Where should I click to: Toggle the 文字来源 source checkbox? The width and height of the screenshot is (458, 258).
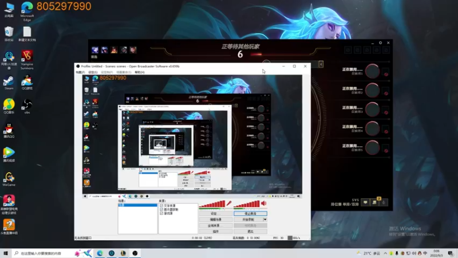pyautogui.click(x=161, y=206)
